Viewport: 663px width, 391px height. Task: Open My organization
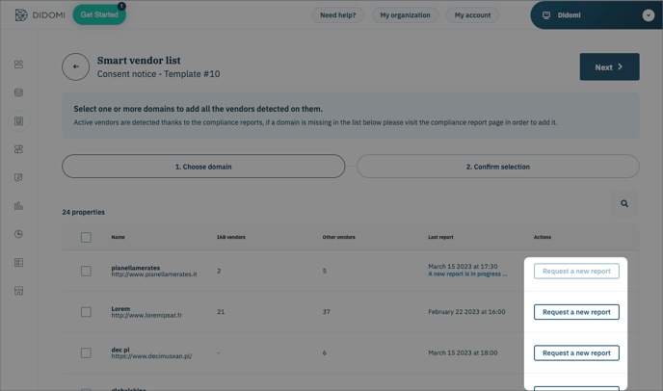tap(405, 15)
